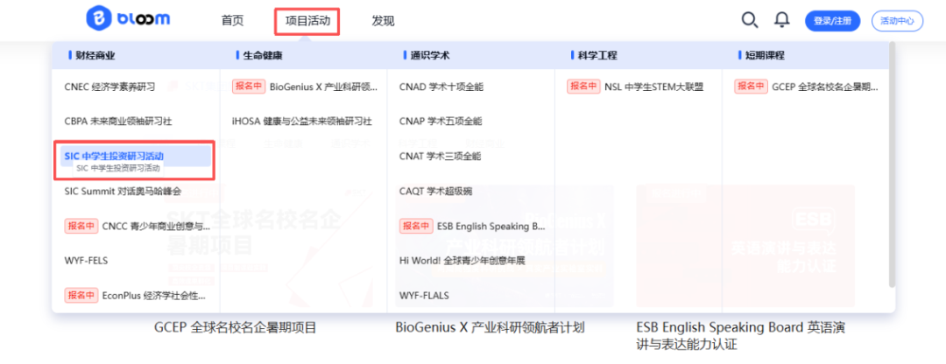The height and width of the screenshot is (364, 946).
Task: Open WYF-FELS item
Action: pyautogui.click(x=86, y=261)
